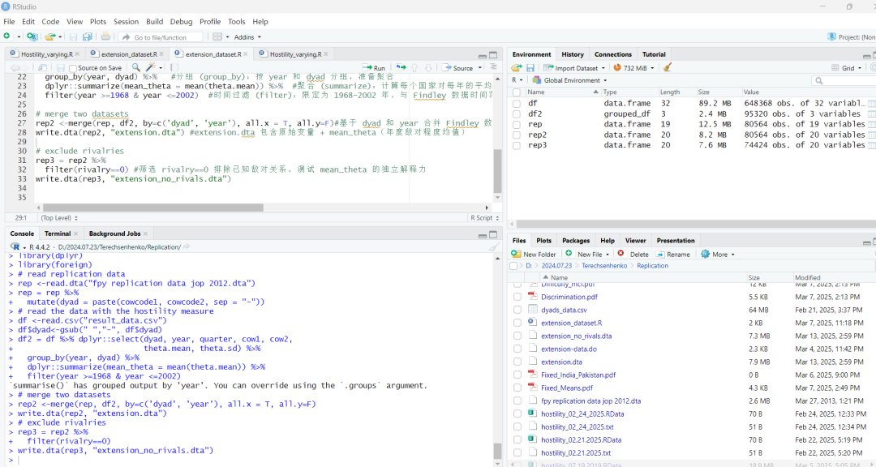Click the clear console broom icon

(494, 247)
